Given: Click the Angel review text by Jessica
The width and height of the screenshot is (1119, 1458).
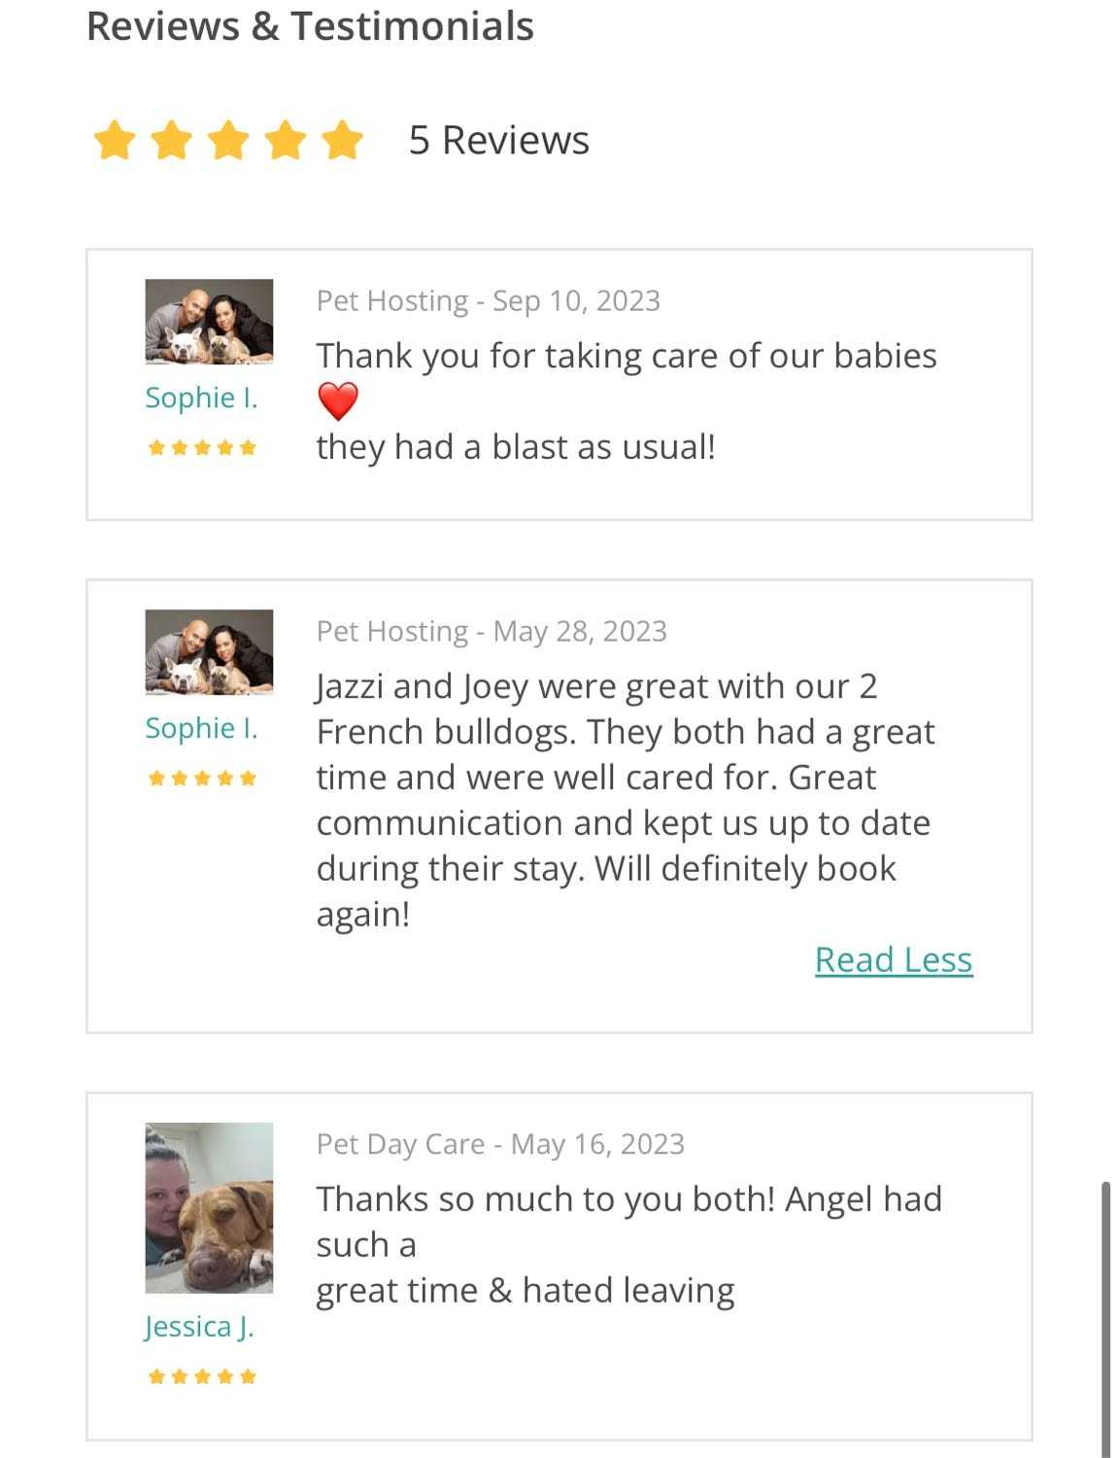Looking at the screenshot, I should pyautogui.click(x=627, y=1244).
